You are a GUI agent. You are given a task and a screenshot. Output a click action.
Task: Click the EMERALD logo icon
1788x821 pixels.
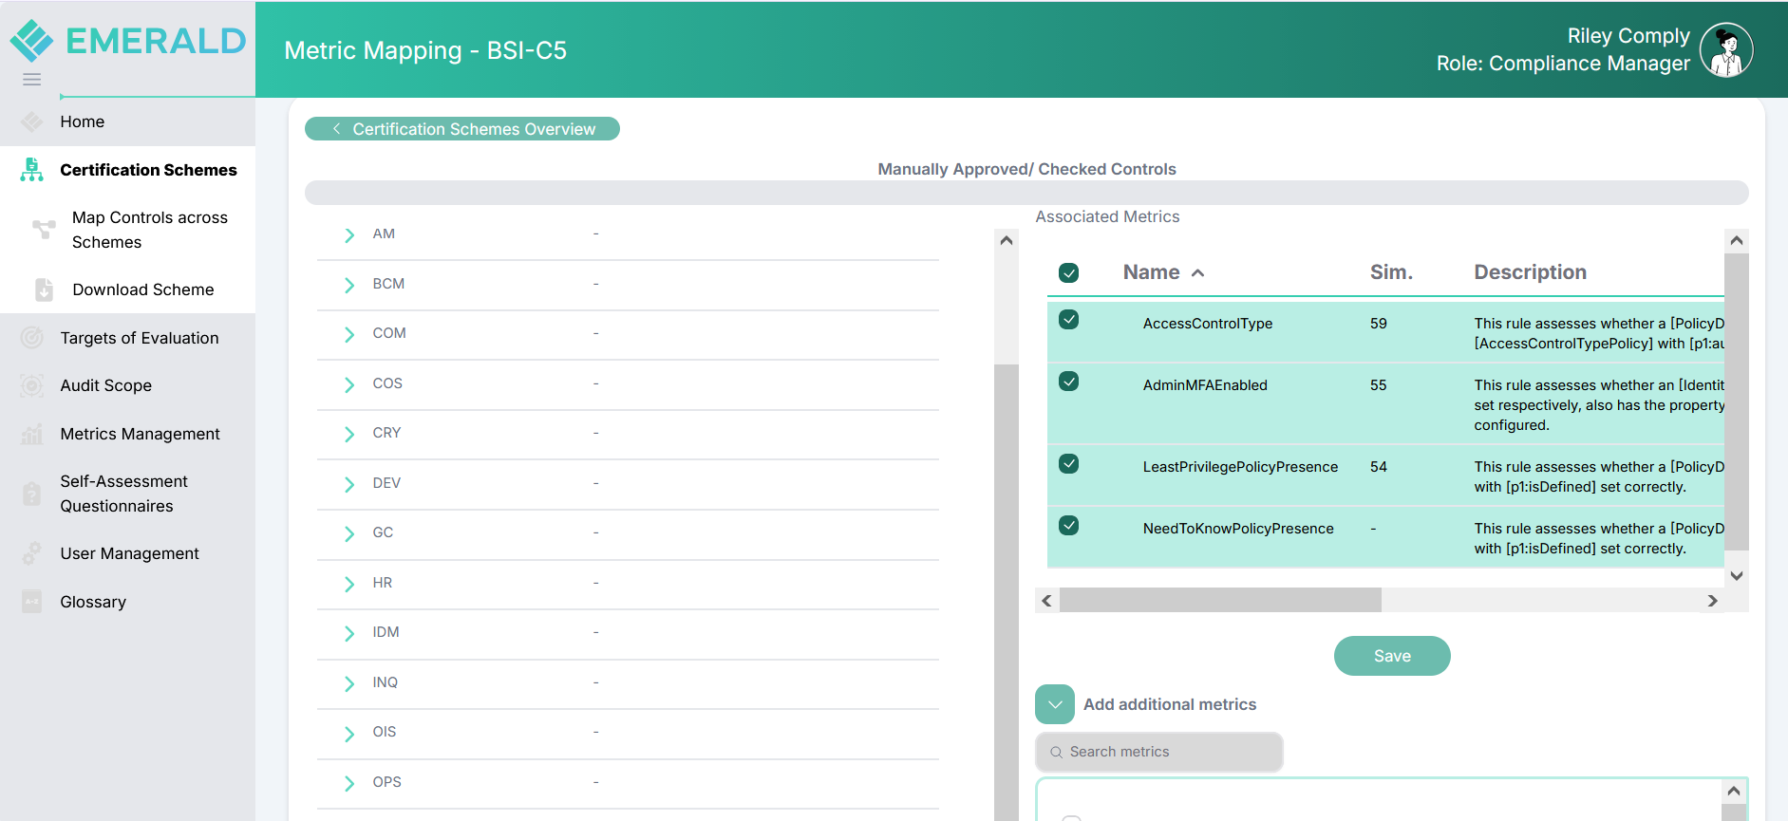(32, 41)
